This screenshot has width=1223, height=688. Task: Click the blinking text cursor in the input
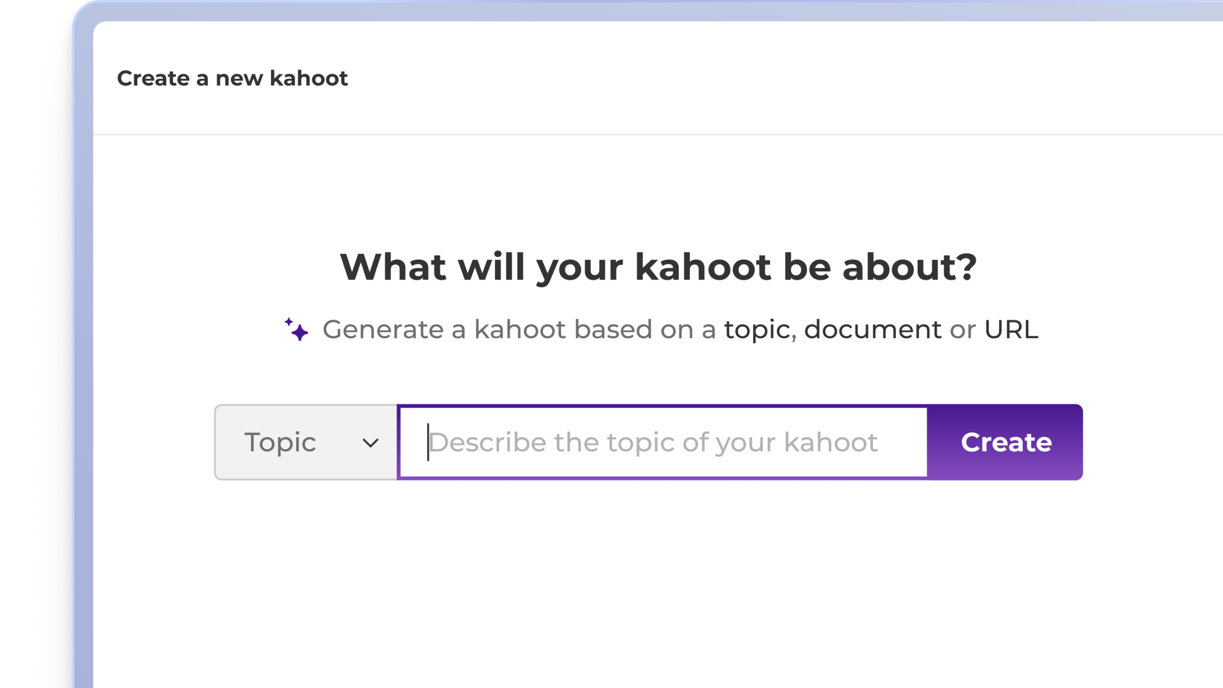pos(428,442)
